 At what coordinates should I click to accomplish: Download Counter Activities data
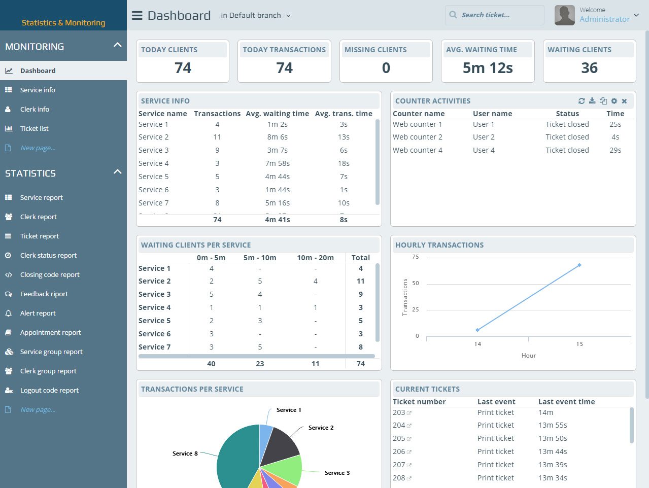(x=592, y=101)
